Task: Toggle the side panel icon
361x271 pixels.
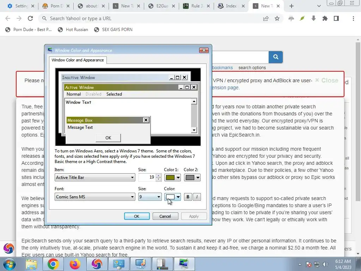Action: tap(336, 18)
